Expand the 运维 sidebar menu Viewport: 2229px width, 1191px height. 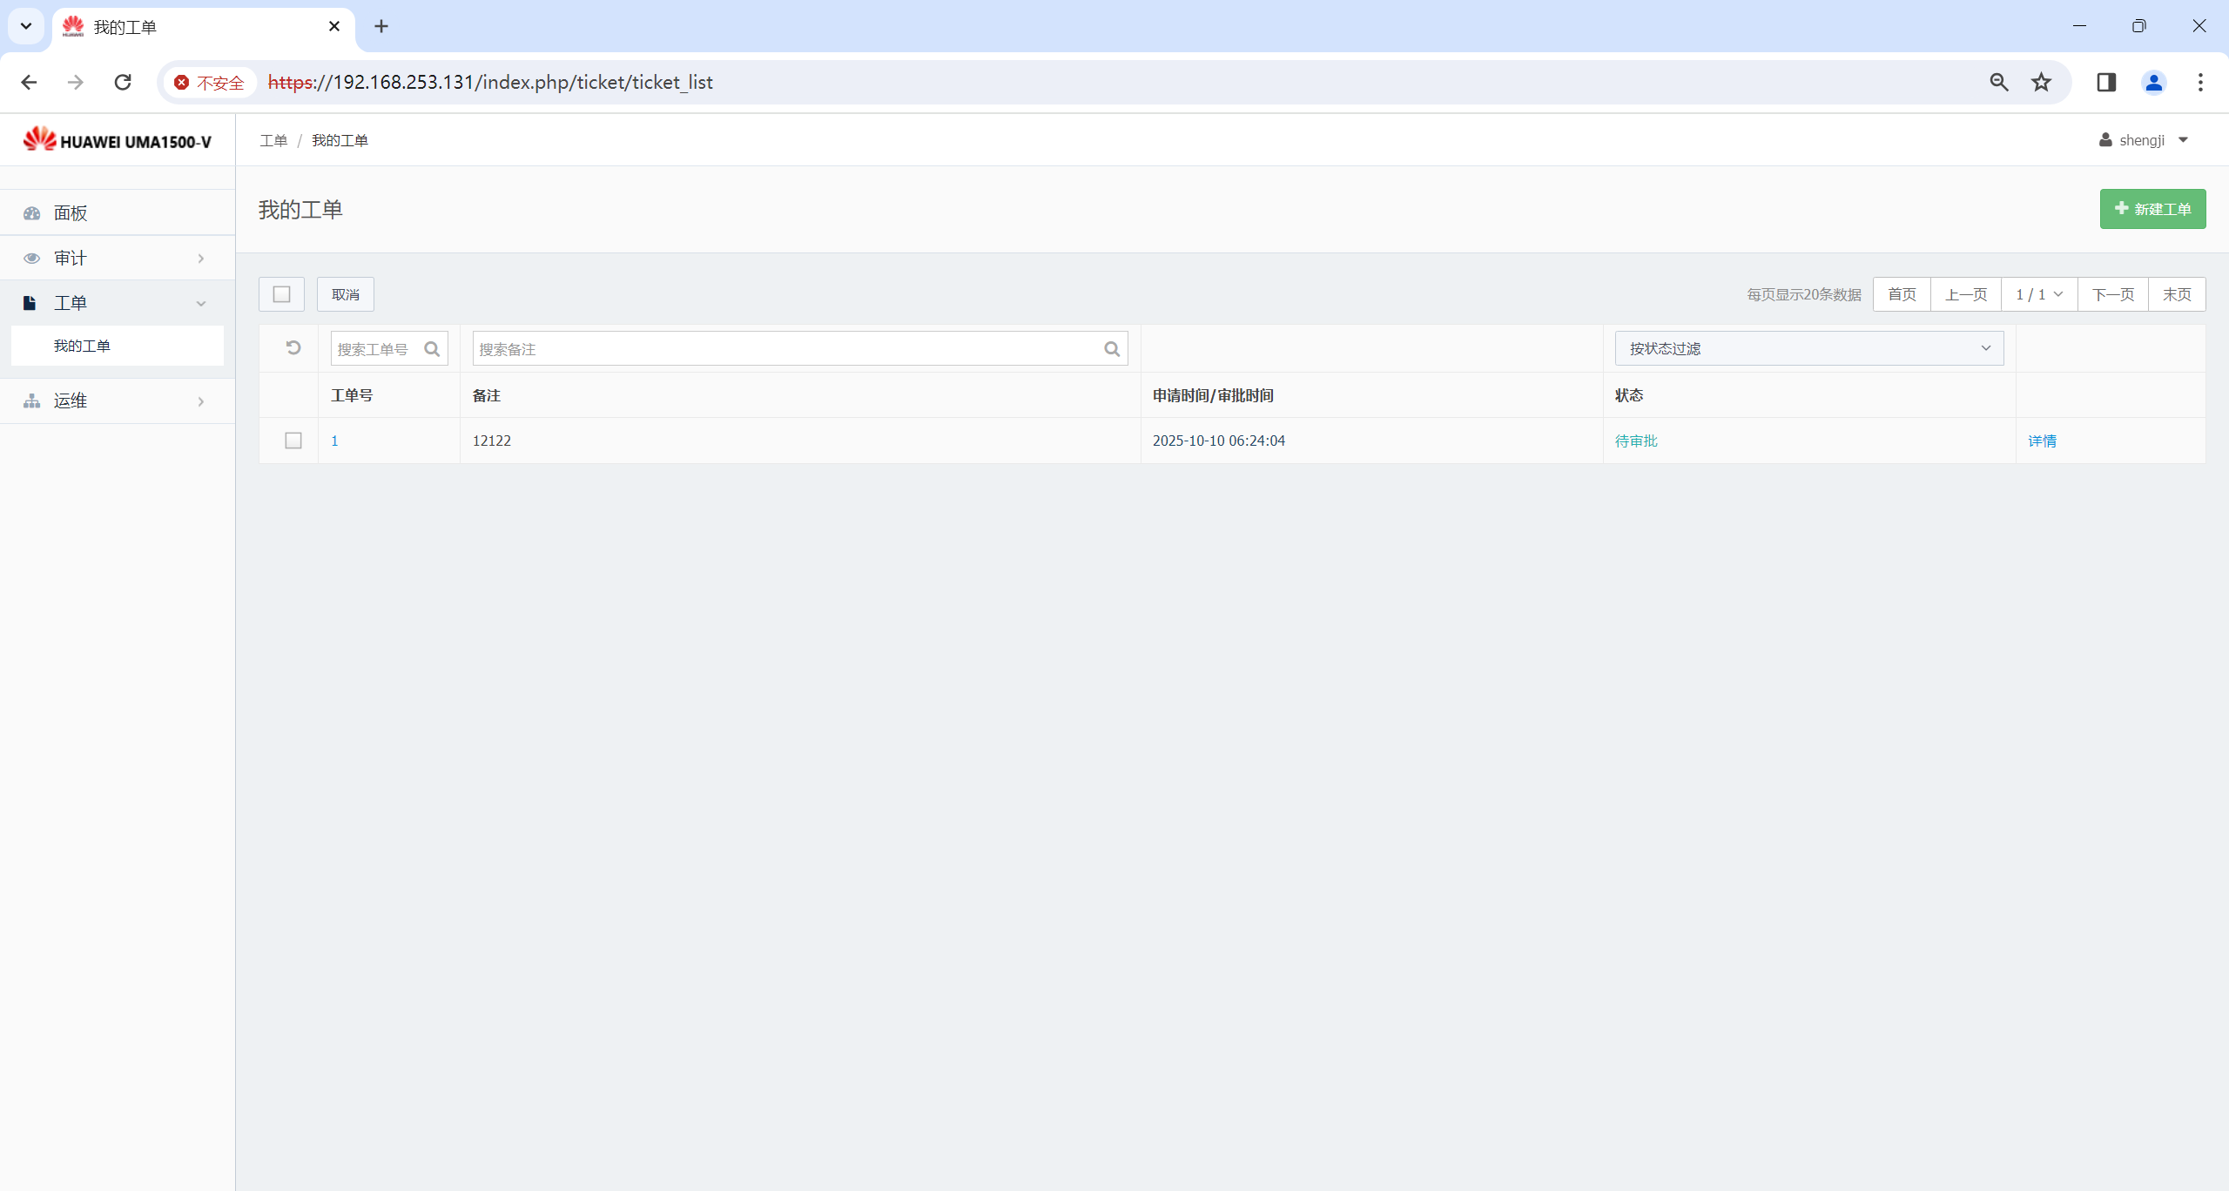(x=117, y=400)
